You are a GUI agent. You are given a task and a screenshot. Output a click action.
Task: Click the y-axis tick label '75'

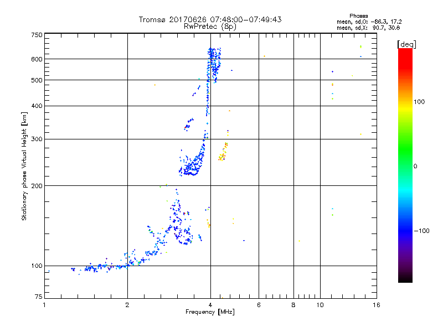39,297
